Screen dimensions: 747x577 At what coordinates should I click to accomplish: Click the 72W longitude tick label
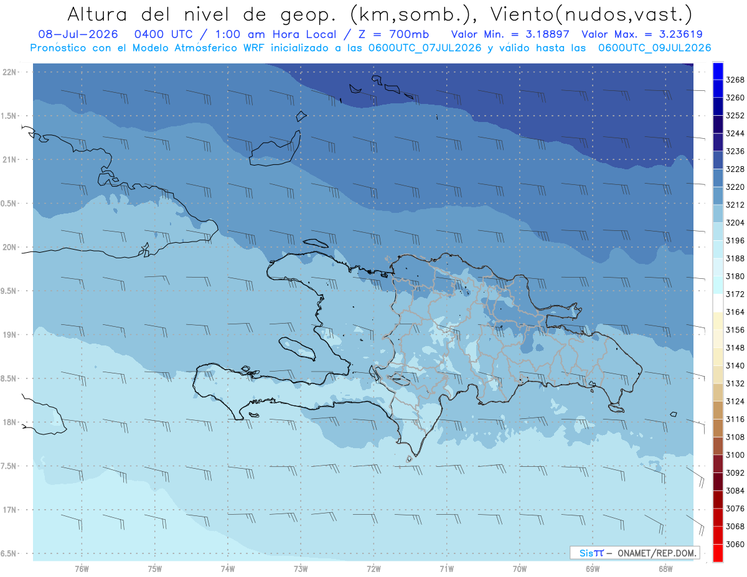pos(374,569)
